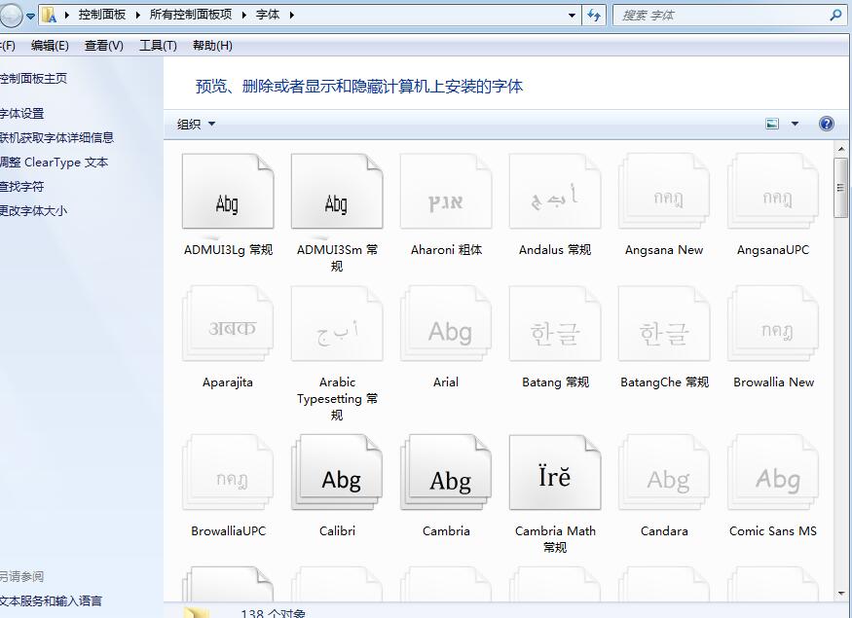Open the view options dropdown arrow
The width and height of the screenshot is (852, 618).
point(795,124)
